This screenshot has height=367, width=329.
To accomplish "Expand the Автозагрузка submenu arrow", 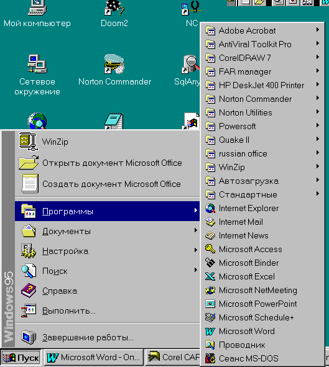I will (318, 179).
